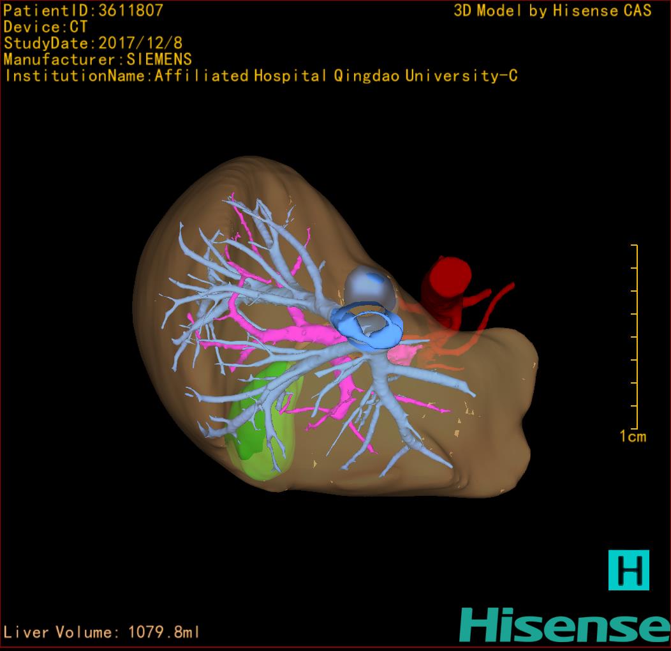Click the 1cm scale label
Image resolution: width=671 pixels, height=651 pixels.
pyautogui.click(x=632, y=437)
